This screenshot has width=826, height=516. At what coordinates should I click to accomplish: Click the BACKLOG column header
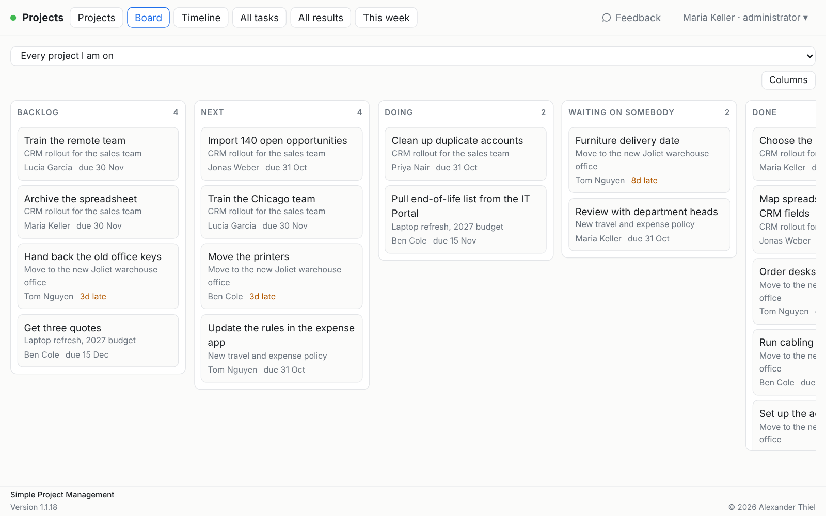38,112
